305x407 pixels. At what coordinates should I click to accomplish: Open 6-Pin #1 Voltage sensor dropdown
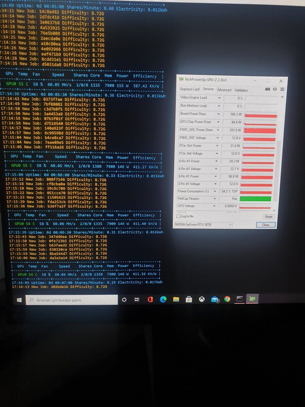tap(216, 169)
